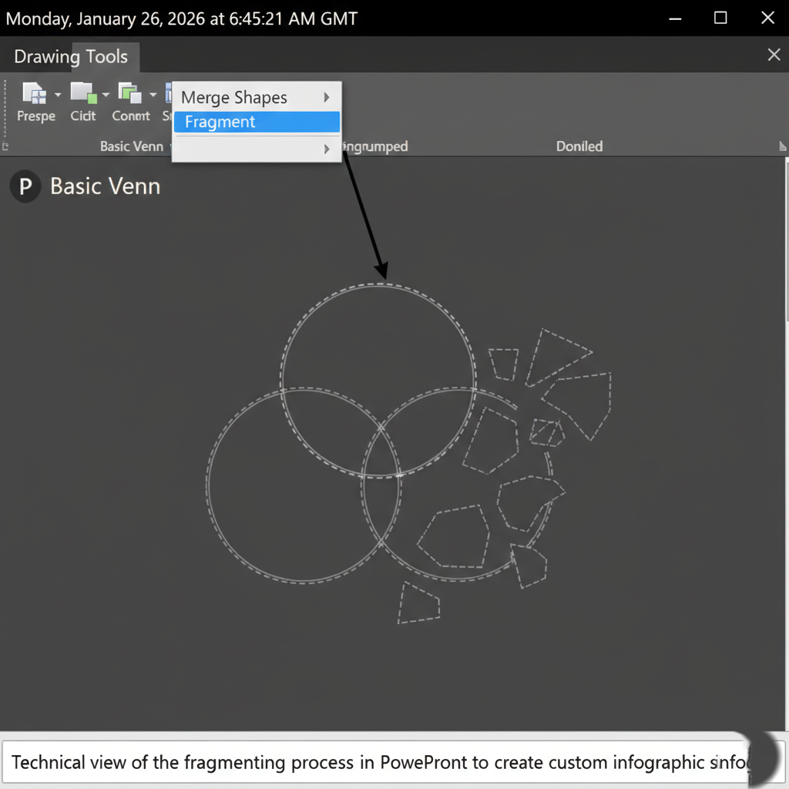Screen dimensions: 789x789
Task: Open the dropdown arrow beside Cicit
Action: pyautogui.click(x=106, y=94)
